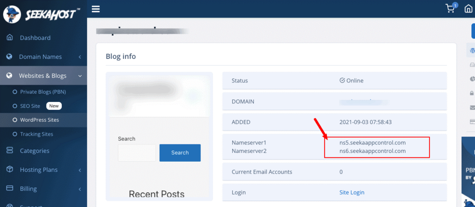The width and height of the screenshot is (475, 207).
Task: Open Categories in sidebar
Action: [34, 151]
